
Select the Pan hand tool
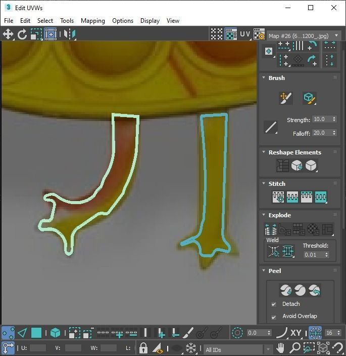pyautogui.click(x=280, y=347)
